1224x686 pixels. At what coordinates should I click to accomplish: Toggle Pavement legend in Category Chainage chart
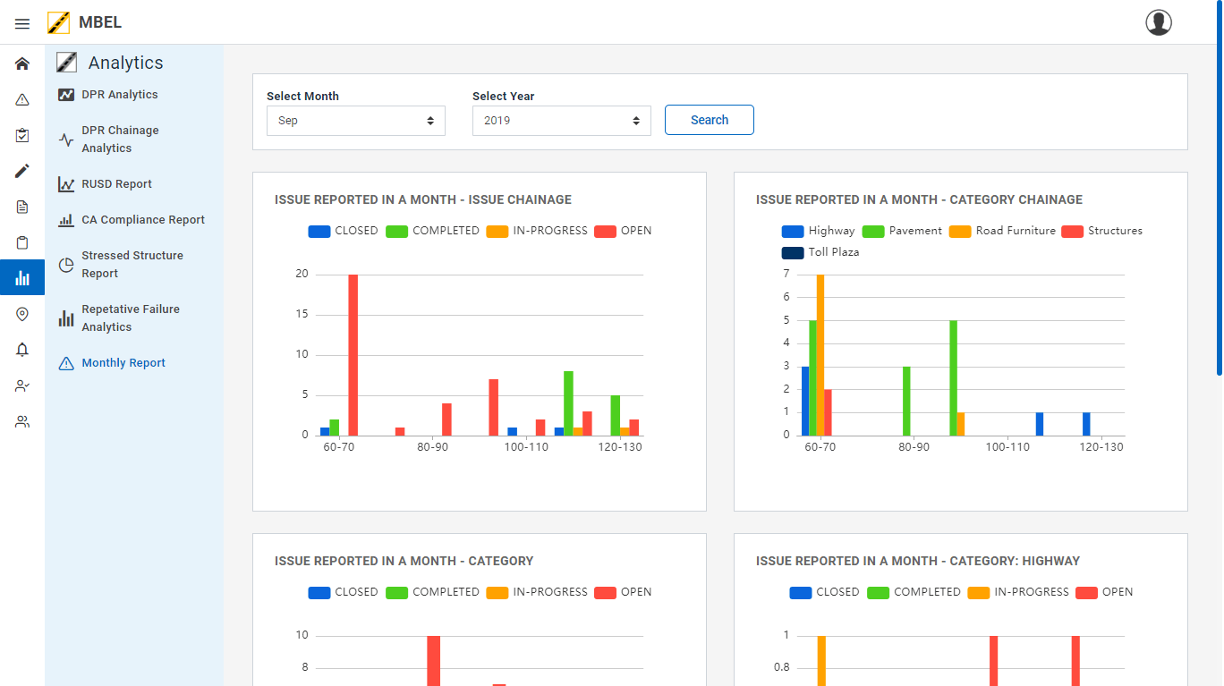point(902,231)
